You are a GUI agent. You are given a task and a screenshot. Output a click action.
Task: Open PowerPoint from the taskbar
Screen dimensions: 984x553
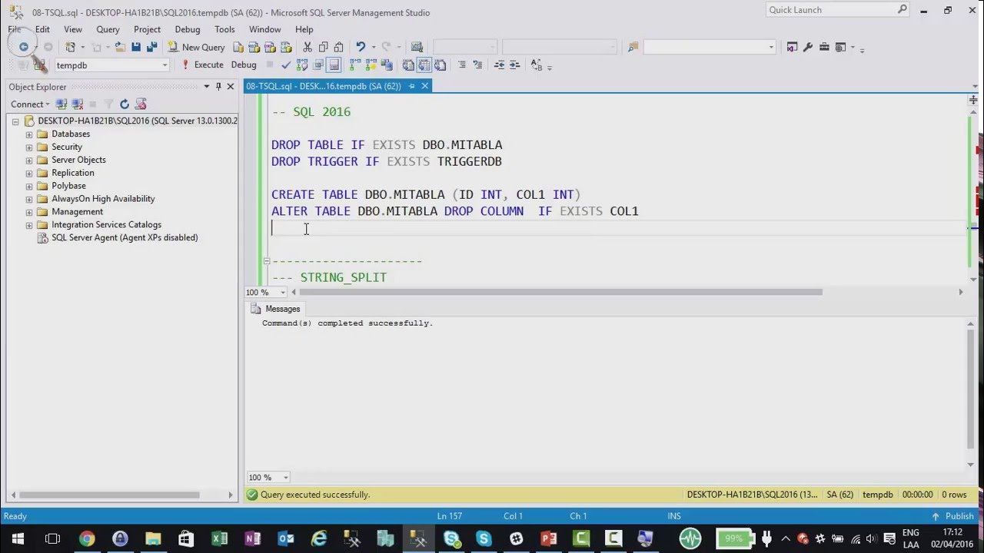click(x=549, y=538)
